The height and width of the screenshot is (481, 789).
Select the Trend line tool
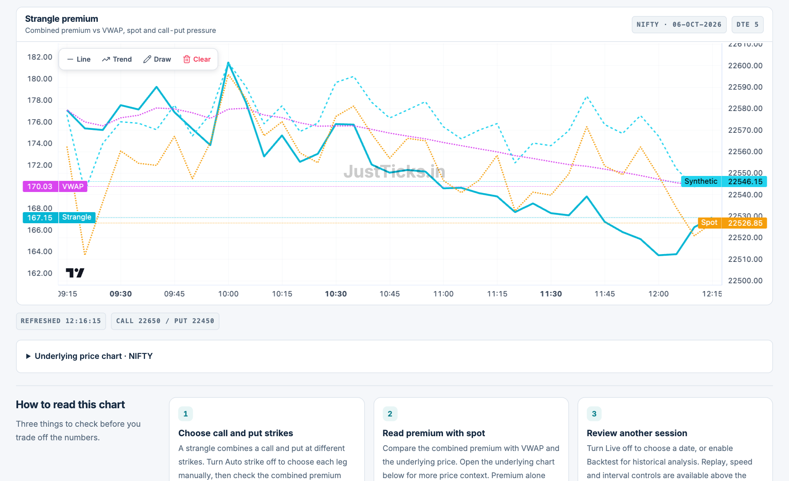pos(117,59)
